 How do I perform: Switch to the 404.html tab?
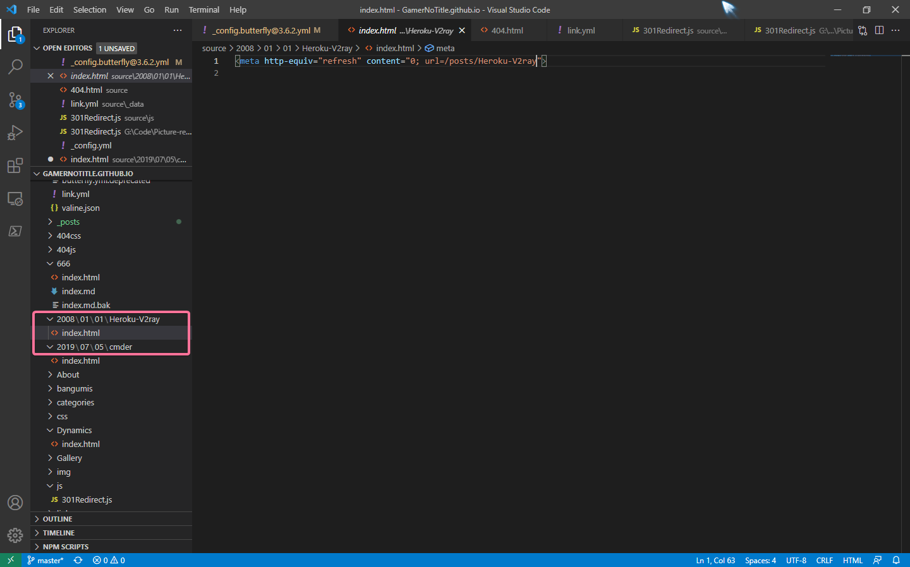[x=507, y=30]
